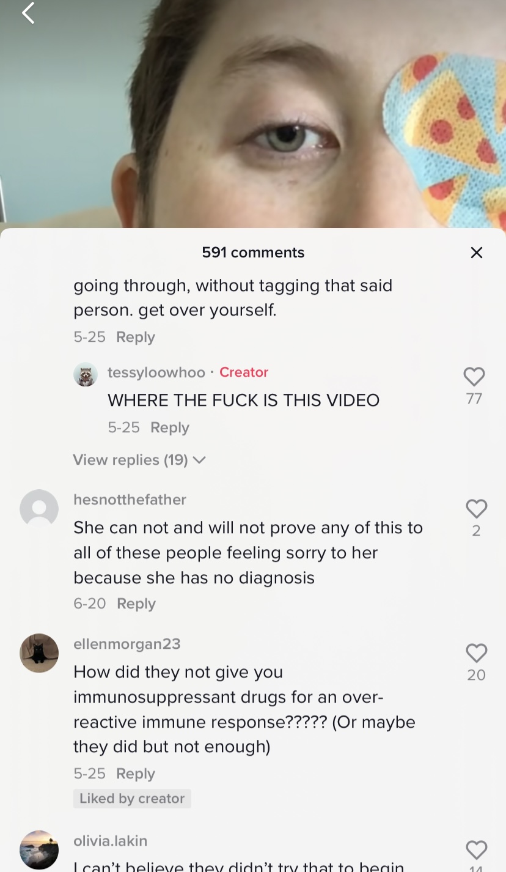Open hesnotthefather's default avatar

pos(39,509)
